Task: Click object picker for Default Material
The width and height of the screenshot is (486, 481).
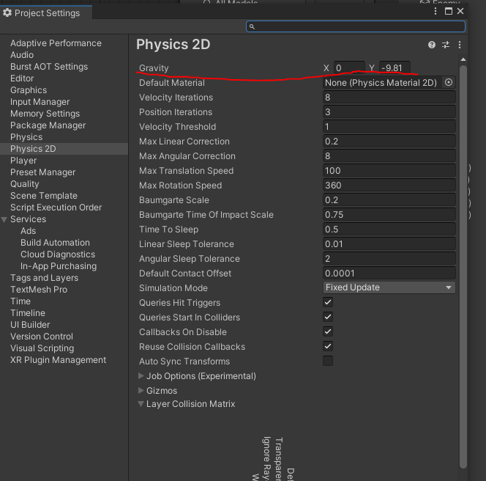Action: point(449,82)
